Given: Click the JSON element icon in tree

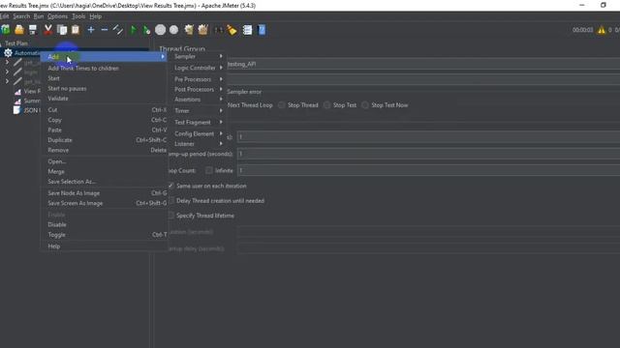Looking at the screenshot, I should point(16,110).
